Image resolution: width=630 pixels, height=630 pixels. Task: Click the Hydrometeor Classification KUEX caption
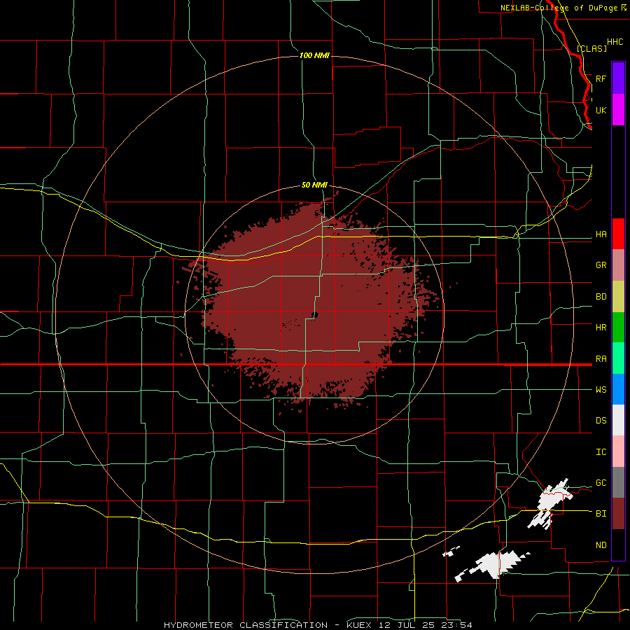point(318,625)
